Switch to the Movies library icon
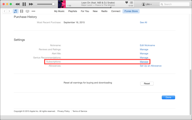The image size is (192, 120). click(21, 11)
